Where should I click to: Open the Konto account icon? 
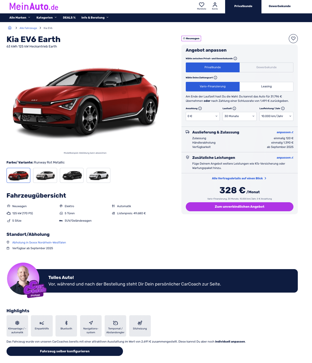tap(215, 5)
